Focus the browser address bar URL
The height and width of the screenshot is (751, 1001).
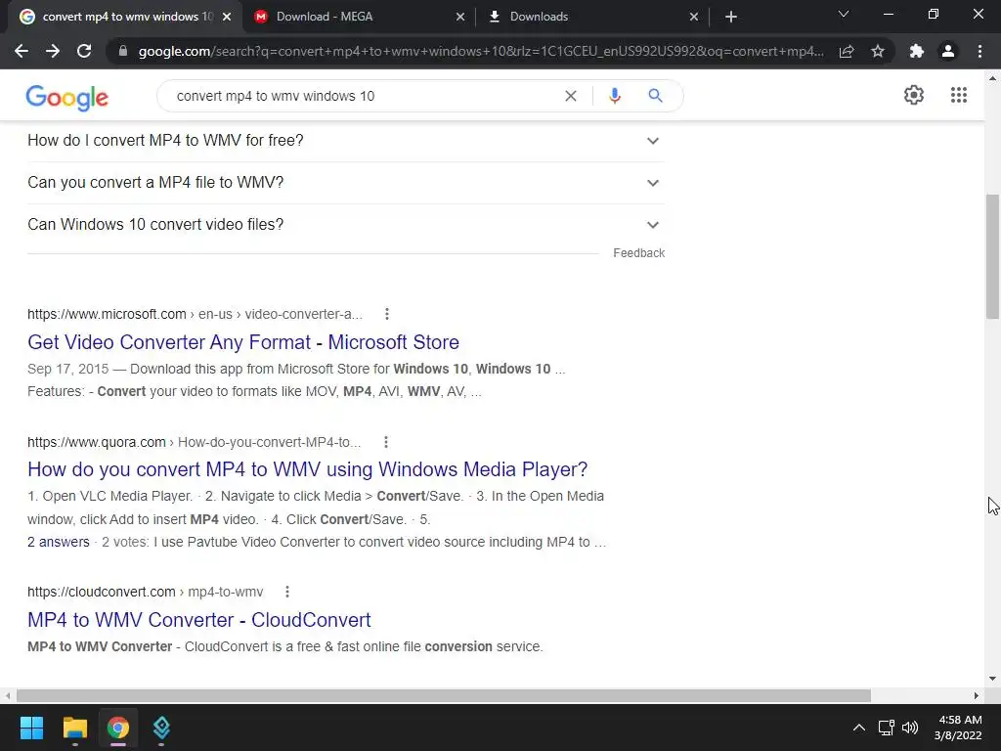(480, 51)
